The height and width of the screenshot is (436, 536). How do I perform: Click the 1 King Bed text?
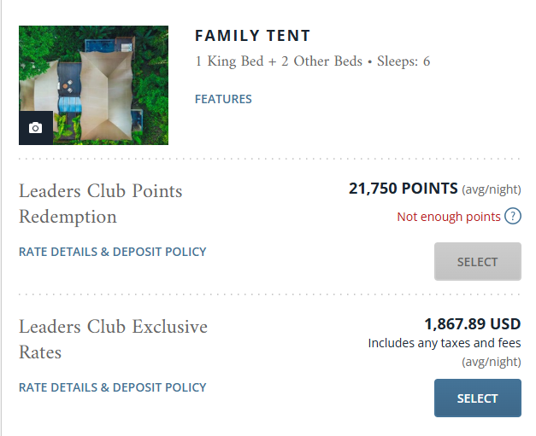pyautogui.click(x=229, y=61)
